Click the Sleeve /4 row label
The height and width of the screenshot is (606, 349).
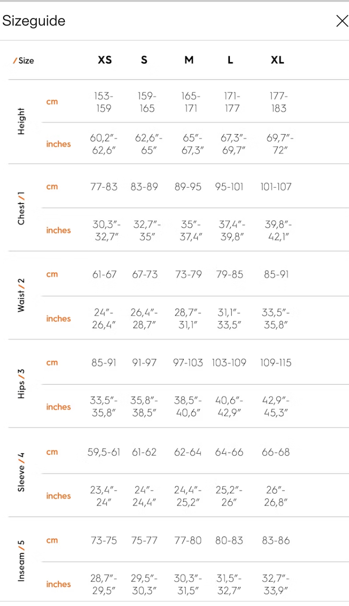21,472
